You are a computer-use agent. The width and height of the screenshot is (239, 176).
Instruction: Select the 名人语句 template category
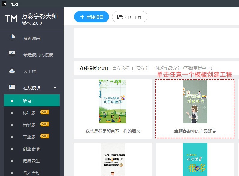pyautogui.click(x=32, y=173)
